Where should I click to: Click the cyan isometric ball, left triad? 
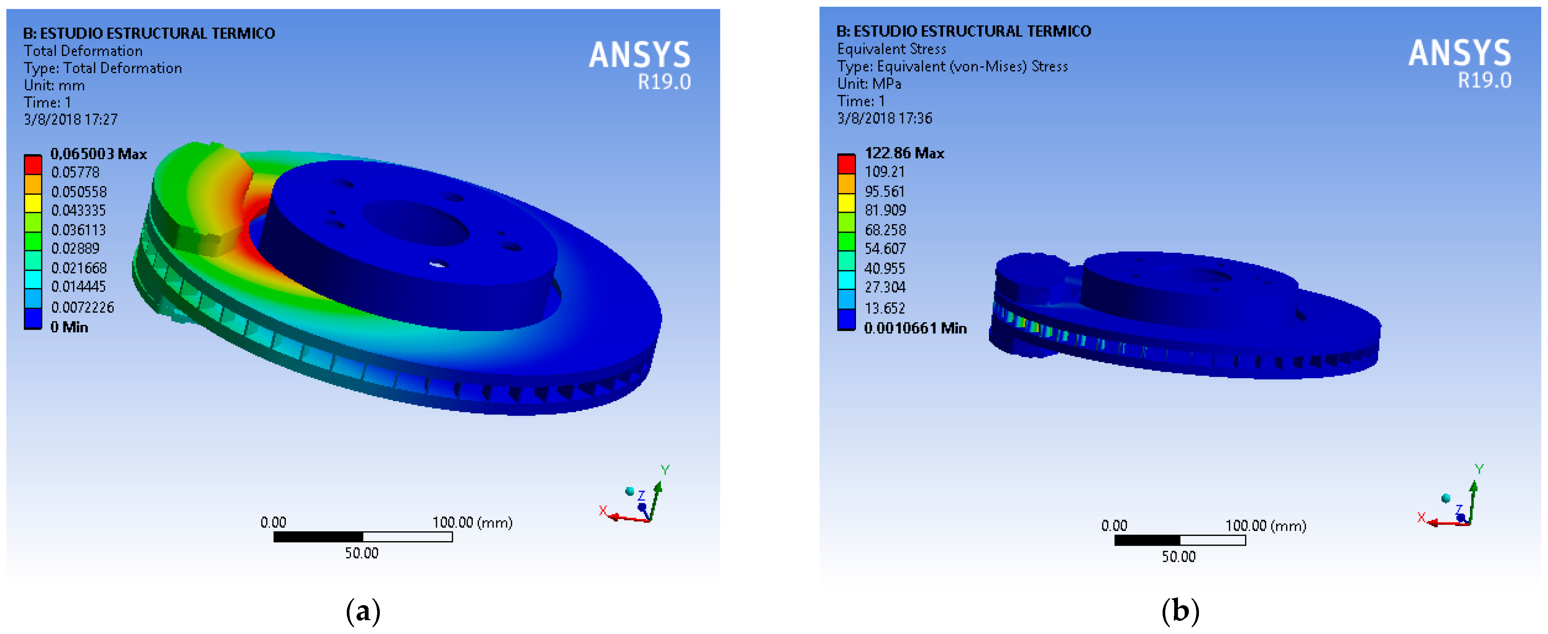click(630, 491)
